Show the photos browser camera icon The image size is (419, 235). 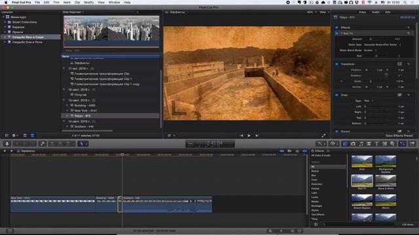coord(353,144)
